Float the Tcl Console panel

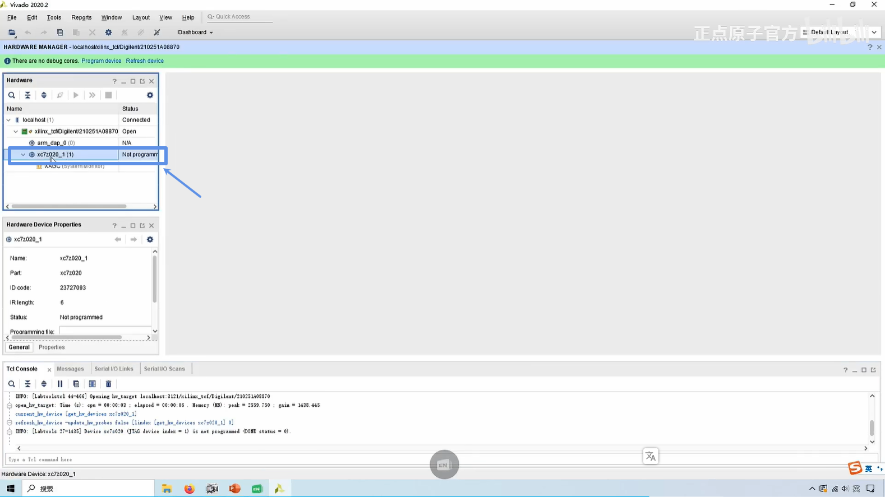pyautogui.click(x=873, y=370)
